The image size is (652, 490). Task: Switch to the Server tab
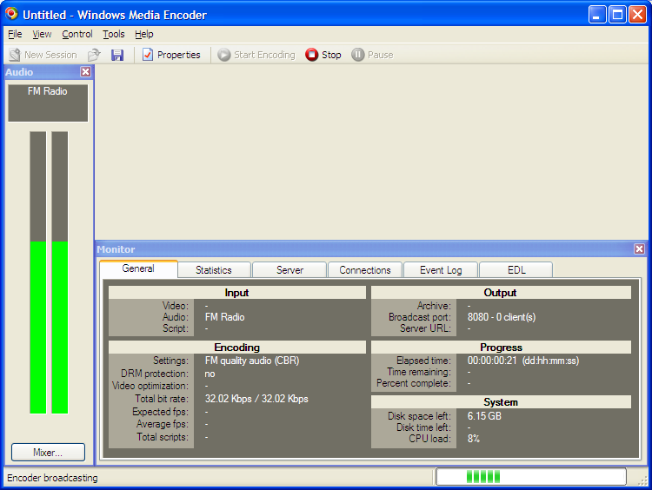pyautogui.click(x=289, y=270)
